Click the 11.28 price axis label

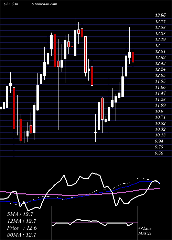pyautogui.click(x=160, y=99)
